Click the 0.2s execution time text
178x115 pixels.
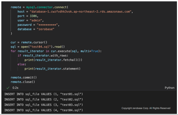click(15, 88)
